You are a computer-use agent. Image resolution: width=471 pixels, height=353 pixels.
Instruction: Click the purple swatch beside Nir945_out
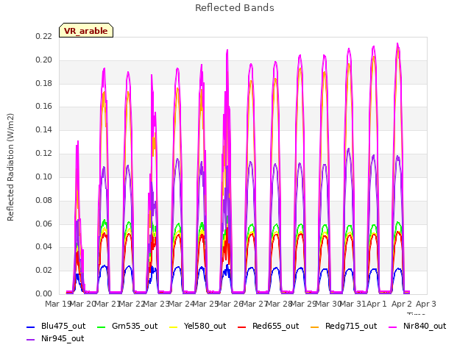pyautogui.click(x=30, y=340)
